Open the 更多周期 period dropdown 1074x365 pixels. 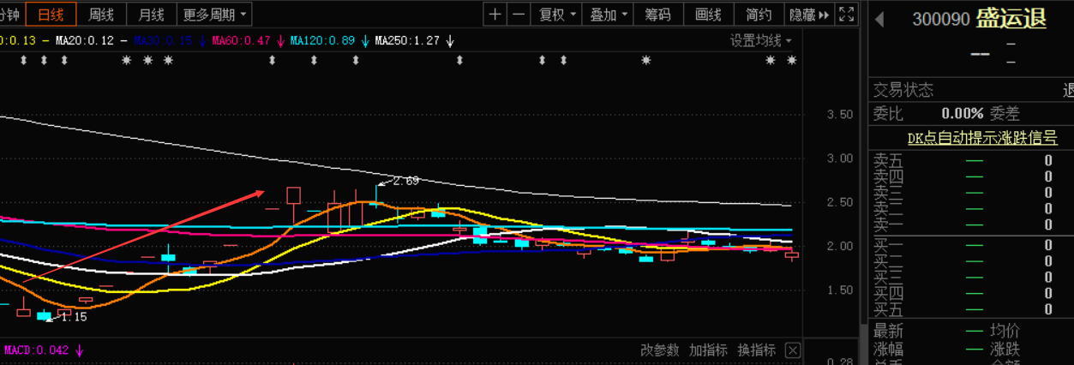pyautogui.click(x=214, y=15)
